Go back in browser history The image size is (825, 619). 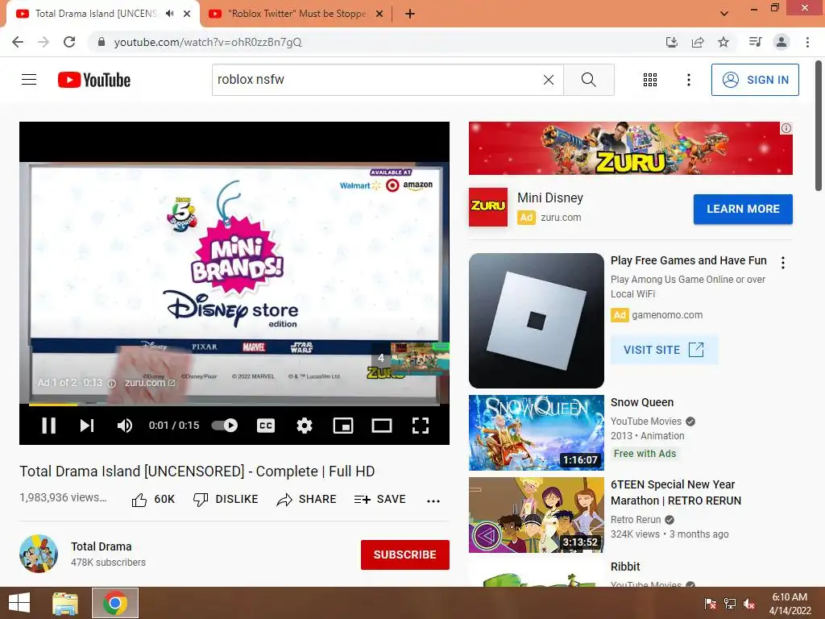click(18, 42)
